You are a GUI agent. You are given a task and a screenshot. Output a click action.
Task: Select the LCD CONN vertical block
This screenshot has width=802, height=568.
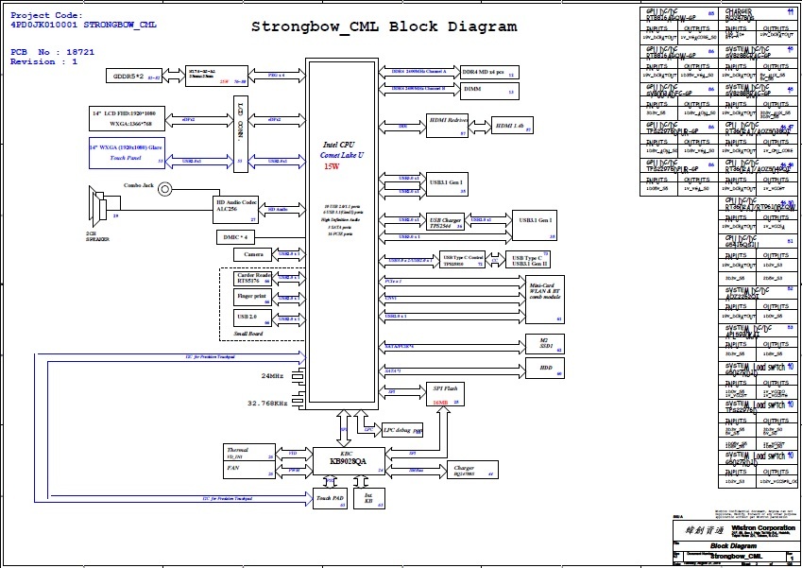(241, 133)
